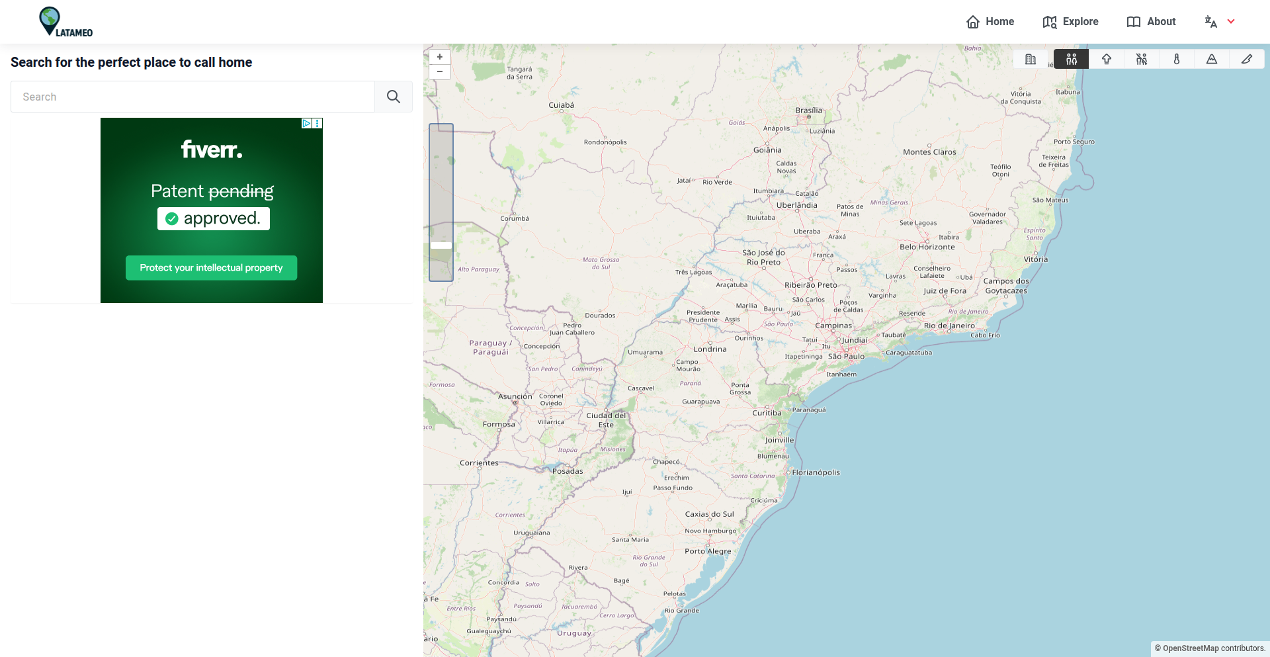
Task: Click the Cuiabá label on the map
Action: [561, 105]
